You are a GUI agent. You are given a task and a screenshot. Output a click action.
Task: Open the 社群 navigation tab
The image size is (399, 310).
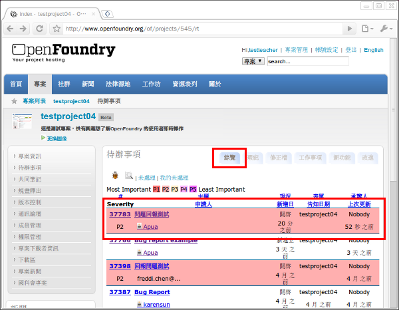point(64,84)
